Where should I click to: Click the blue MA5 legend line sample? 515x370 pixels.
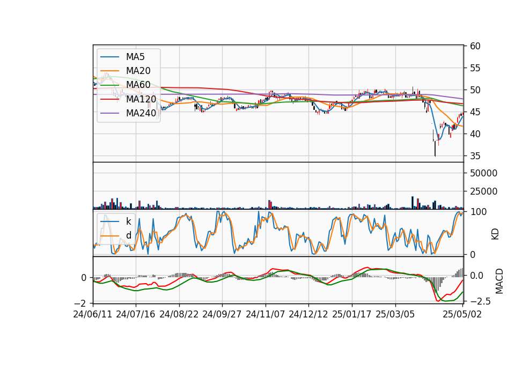[109, 57]
